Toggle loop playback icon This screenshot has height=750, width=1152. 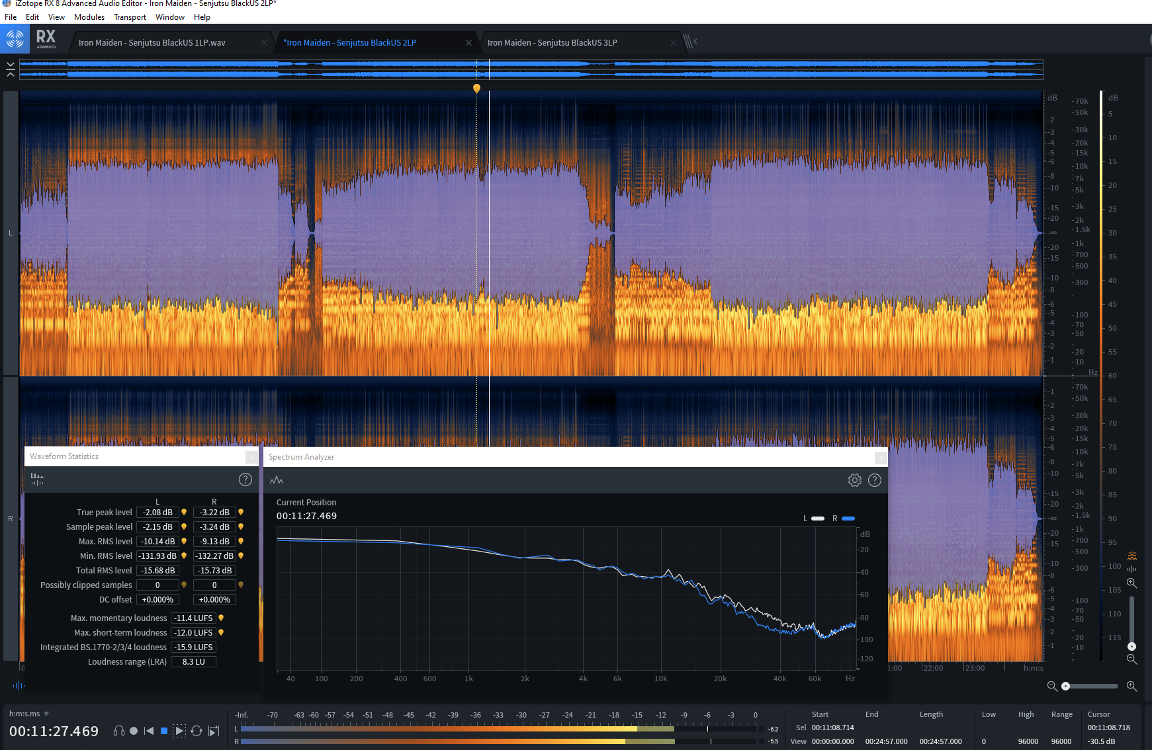(197, 731)
